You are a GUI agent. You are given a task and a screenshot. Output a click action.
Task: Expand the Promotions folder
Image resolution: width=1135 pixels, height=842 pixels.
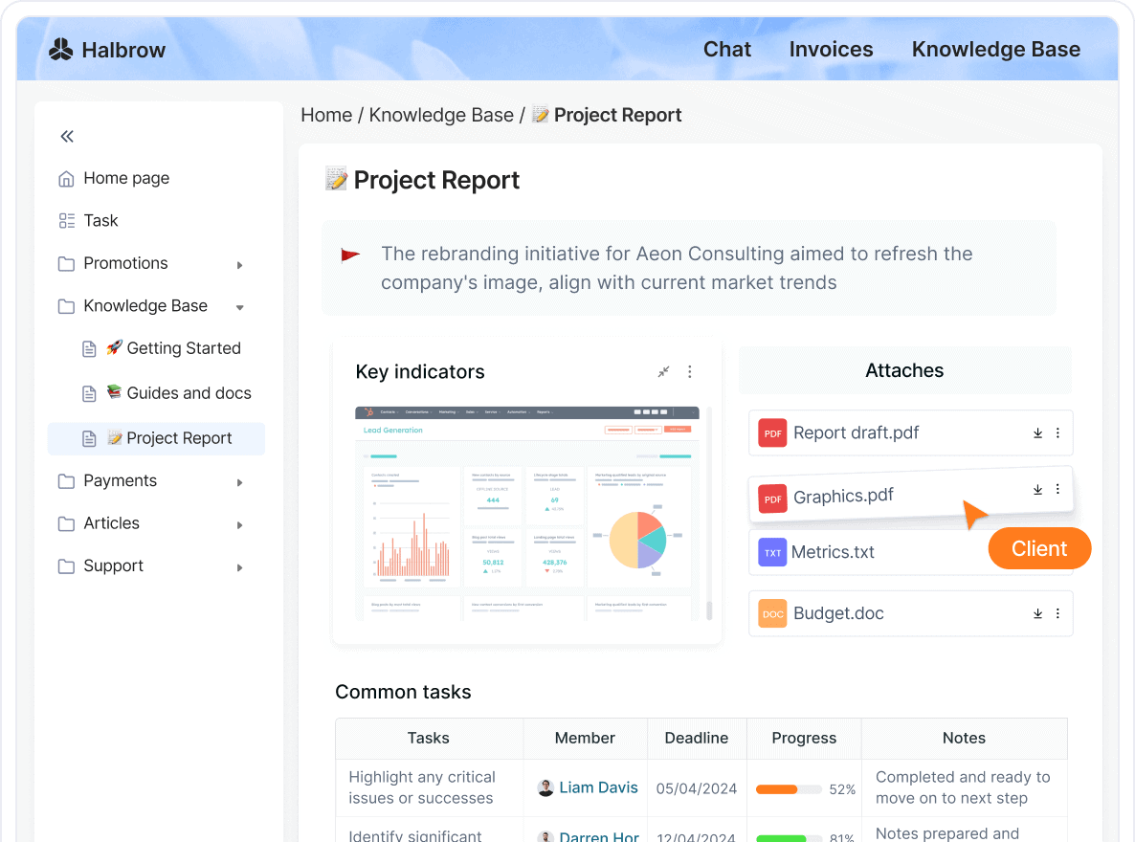pos(240,265)
